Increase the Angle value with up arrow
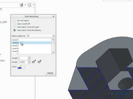 (29, 57)
